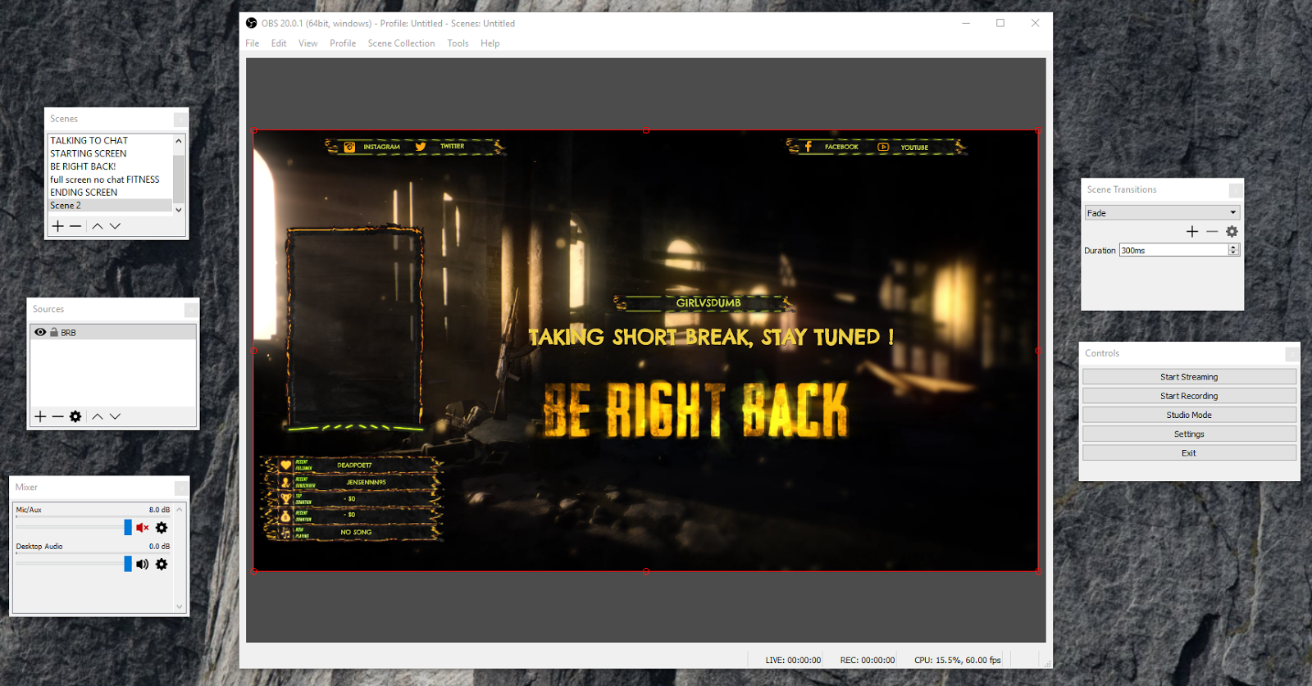
Task: Click the Start Streaming button
Action: click(x=1189, y=377)
